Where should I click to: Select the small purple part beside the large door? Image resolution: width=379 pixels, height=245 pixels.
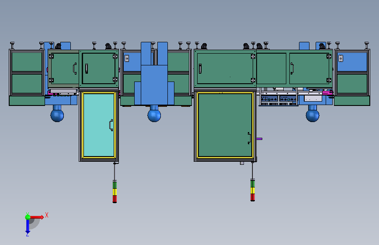coord(259,139)
